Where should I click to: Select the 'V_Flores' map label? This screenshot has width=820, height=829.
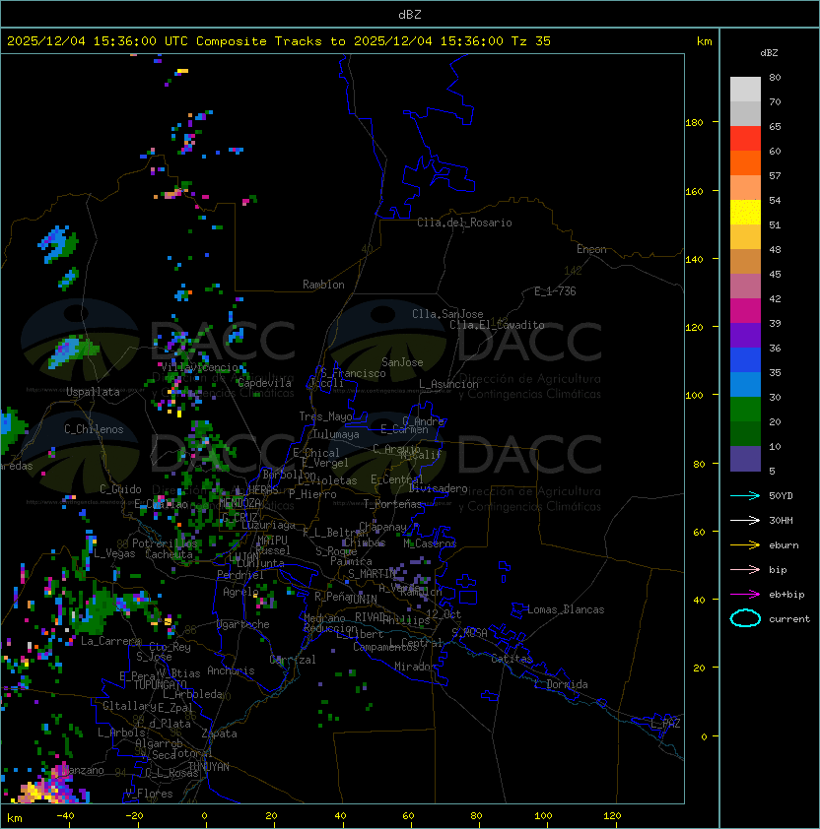(149, 794)
